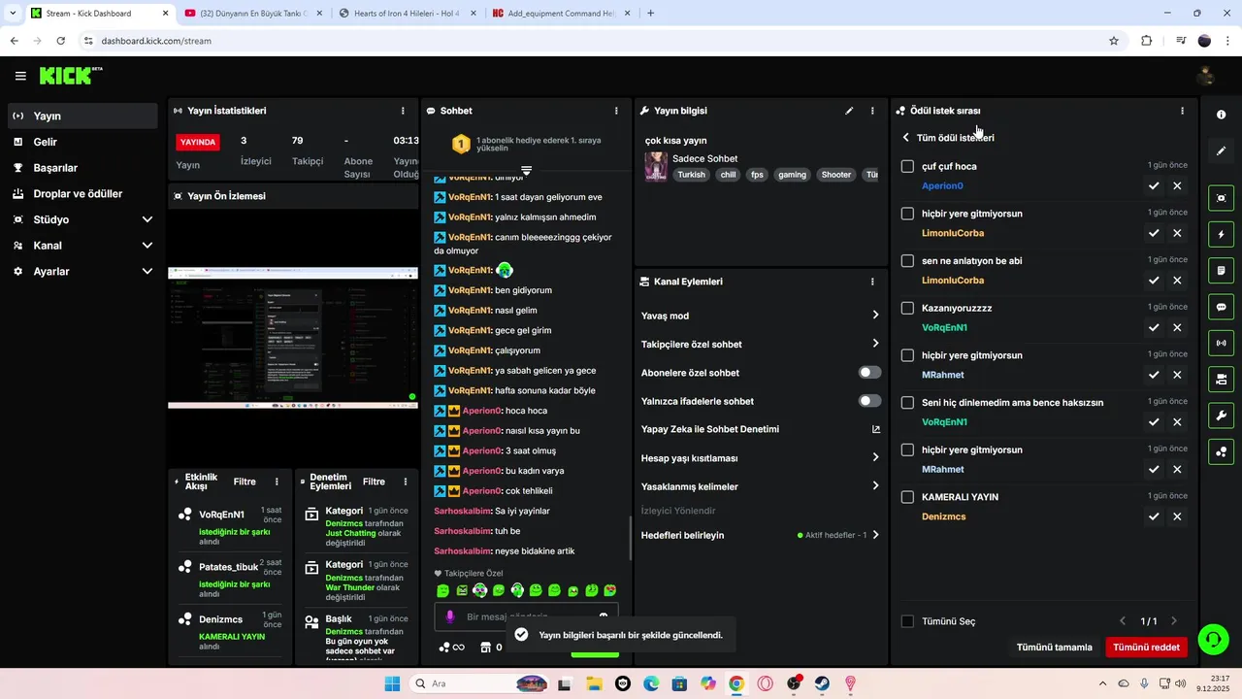Select Başarılar in the left sidebar
This screenshot has height=699, width=1242.
point(82,168)
